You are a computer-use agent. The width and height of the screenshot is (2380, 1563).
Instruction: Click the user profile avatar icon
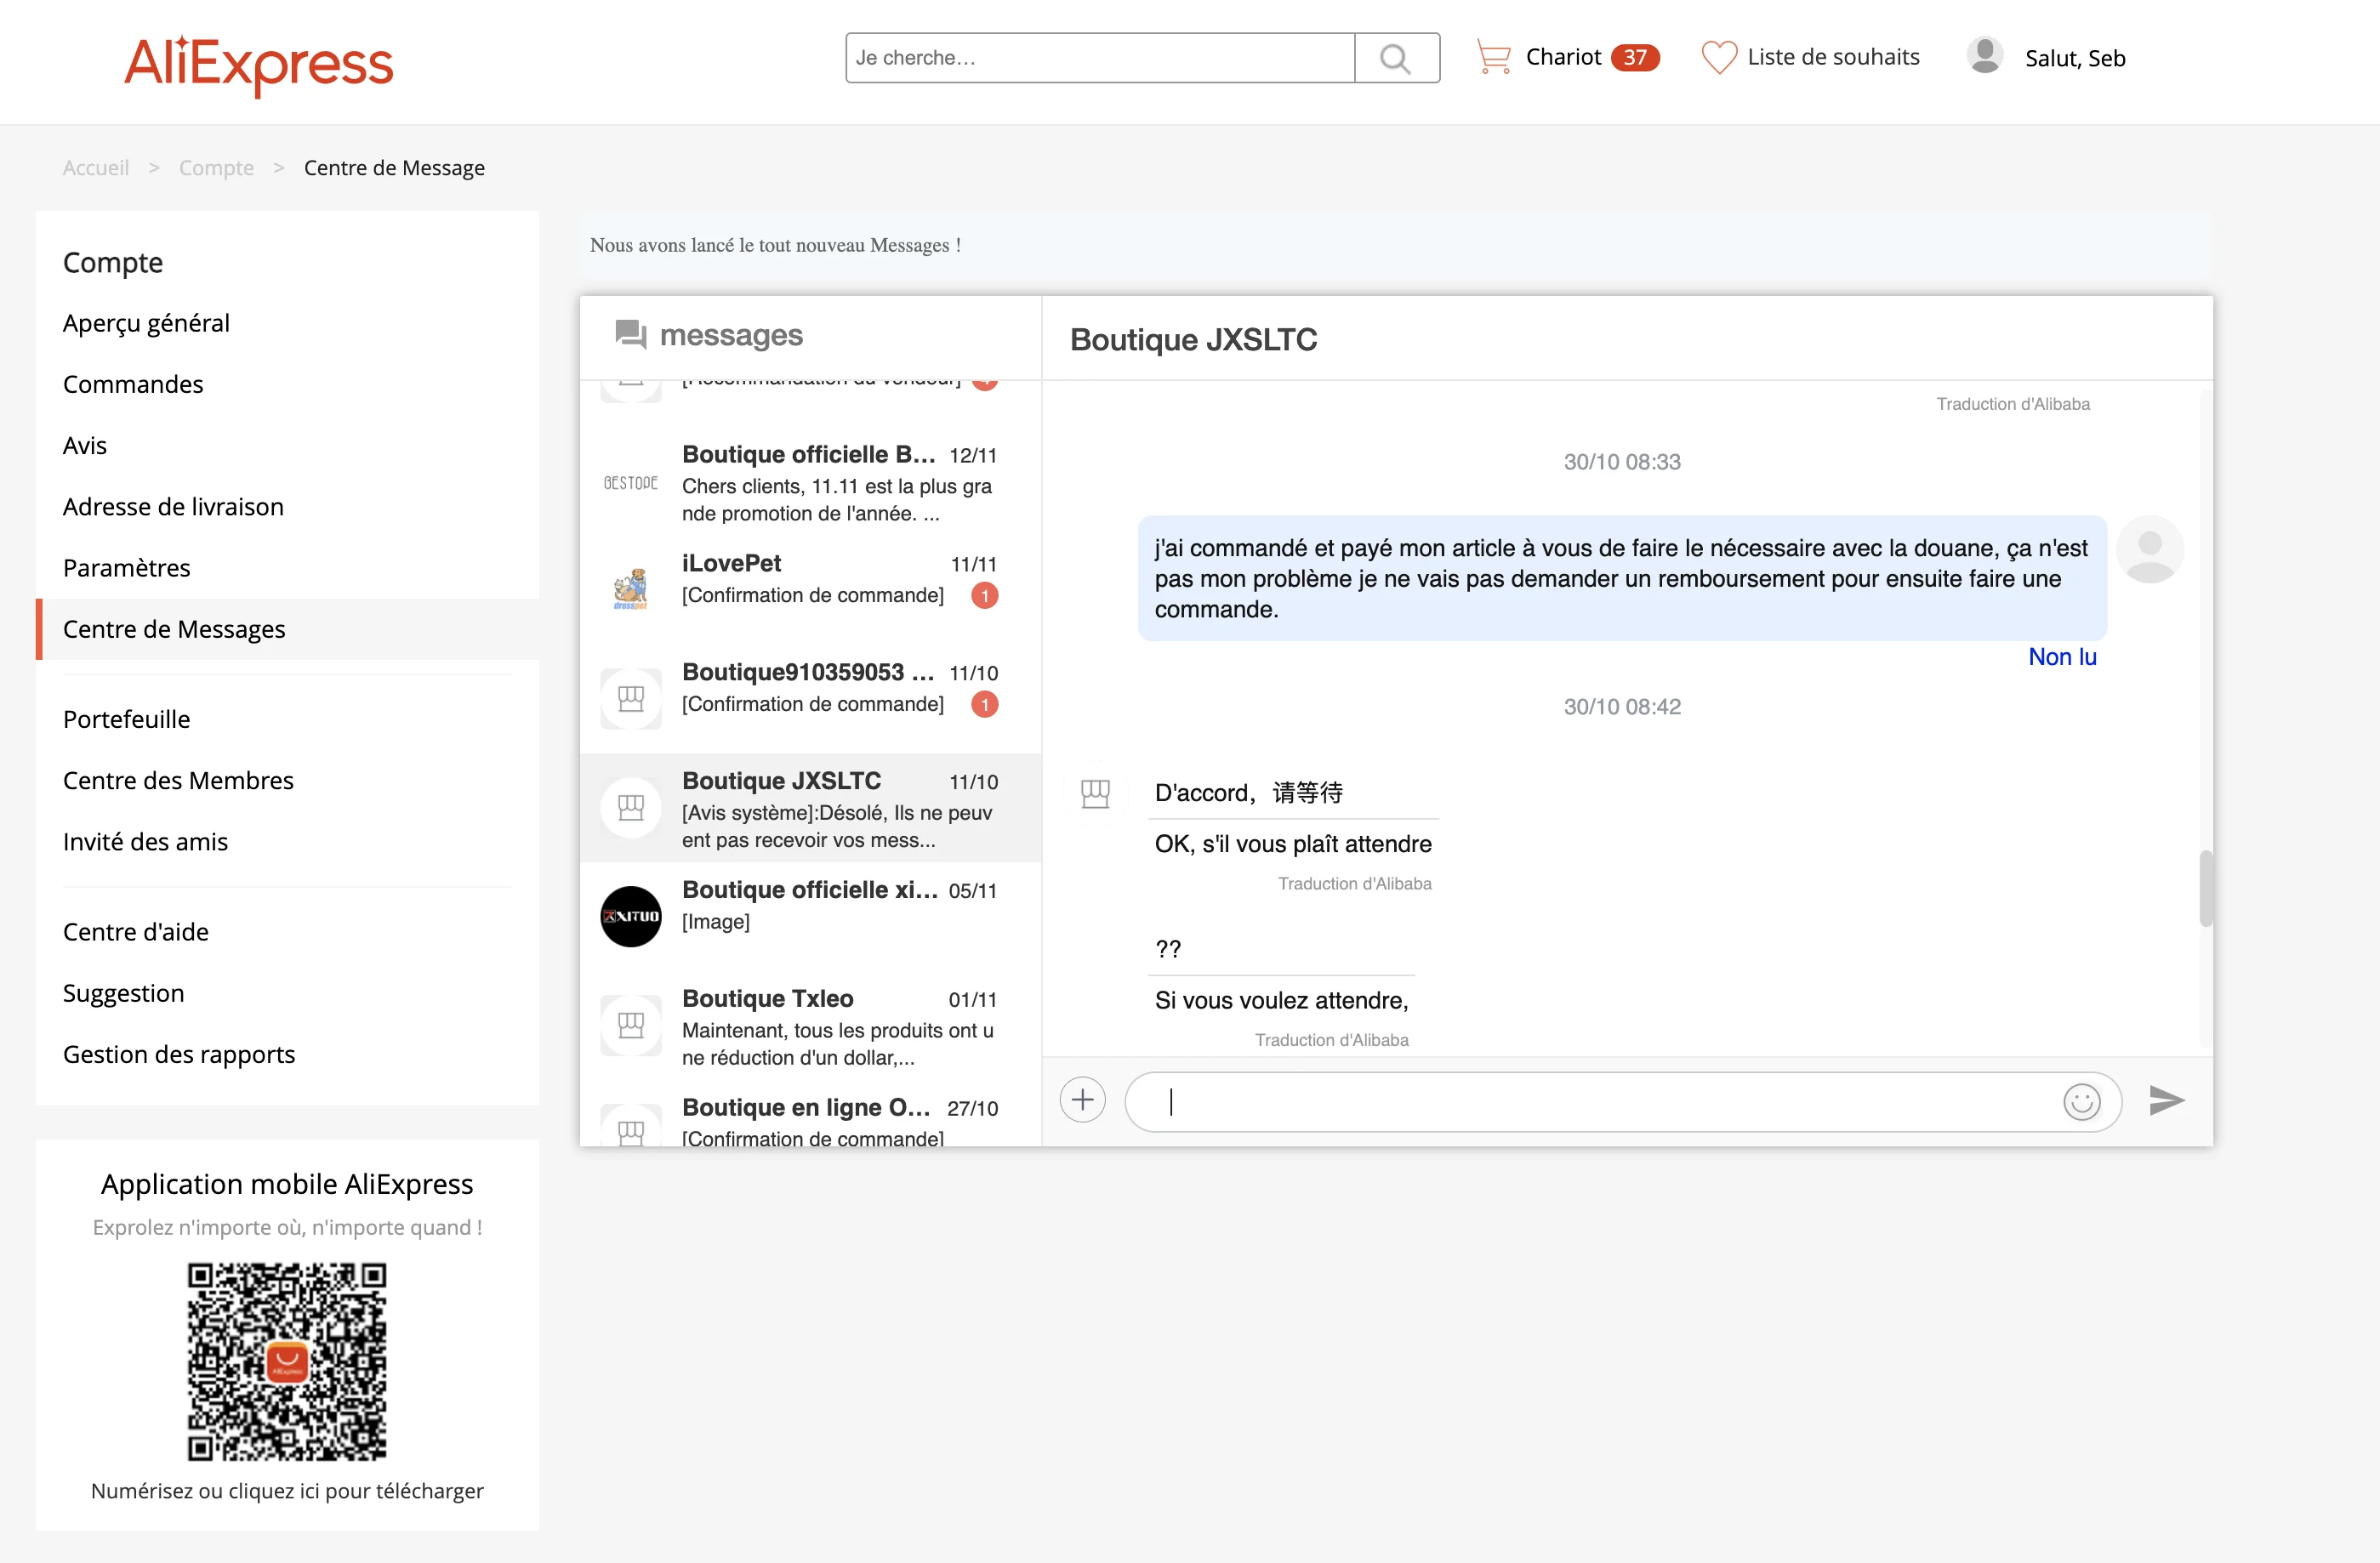(1984, 56)
